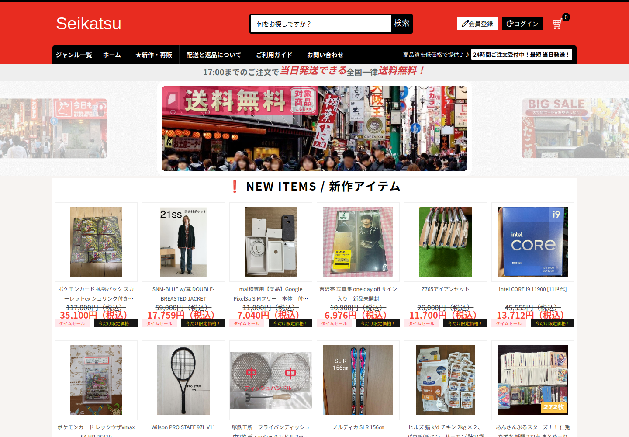Open the Google Pixel3a product photo

[x=271, y=242]
